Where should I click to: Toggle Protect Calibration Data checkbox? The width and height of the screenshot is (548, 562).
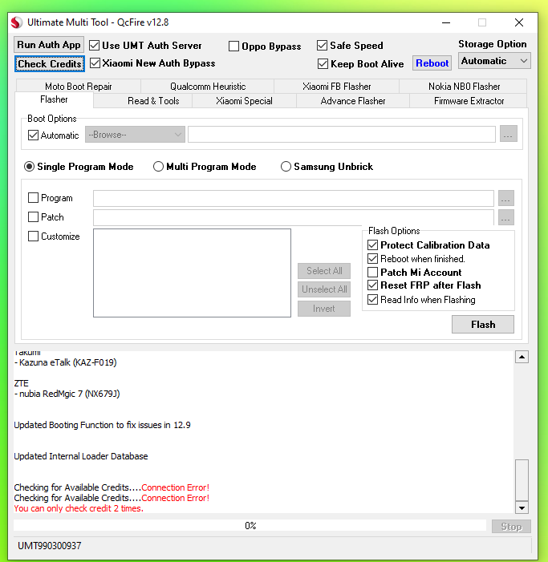tap(372, 245)
